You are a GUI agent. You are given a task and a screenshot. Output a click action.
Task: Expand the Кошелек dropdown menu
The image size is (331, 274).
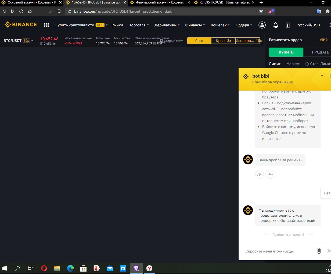[220, 25]
